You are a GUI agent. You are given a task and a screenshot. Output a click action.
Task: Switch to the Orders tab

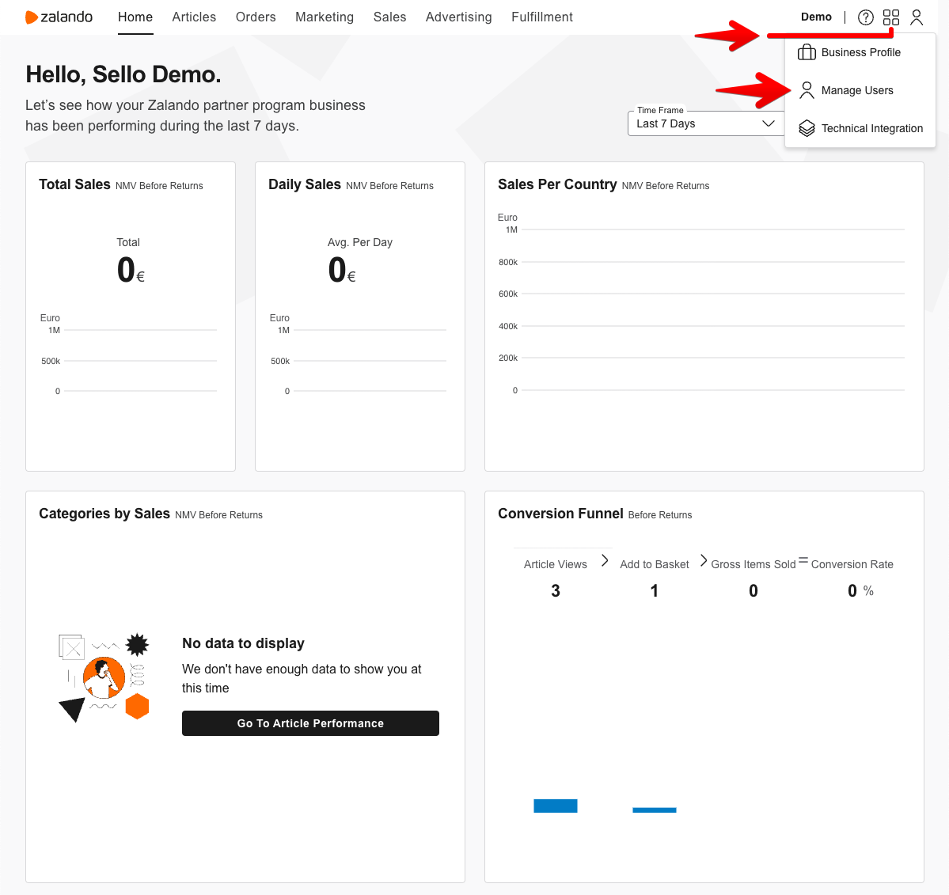[x=256, y=17]
